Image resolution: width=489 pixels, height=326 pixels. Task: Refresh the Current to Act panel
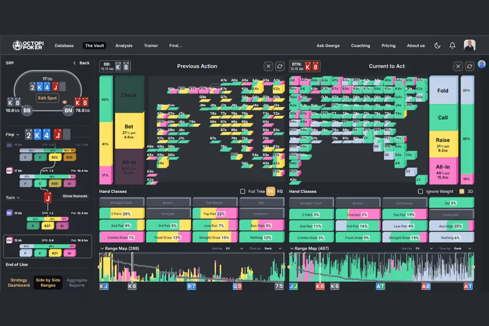[x=469, y=66]
